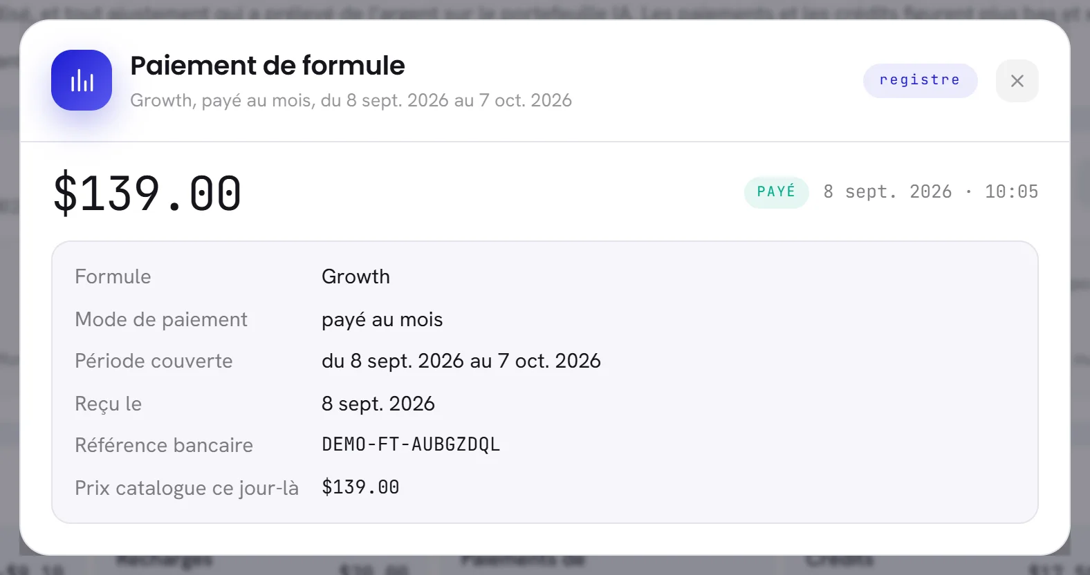Close the Paiement de formule dialog
1090x575 pixels.
(1017, 81)
